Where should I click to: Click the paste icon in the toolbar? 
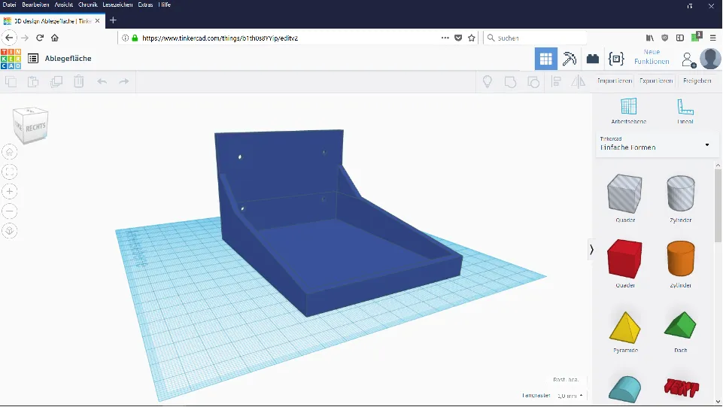click(x=33, y=81)
